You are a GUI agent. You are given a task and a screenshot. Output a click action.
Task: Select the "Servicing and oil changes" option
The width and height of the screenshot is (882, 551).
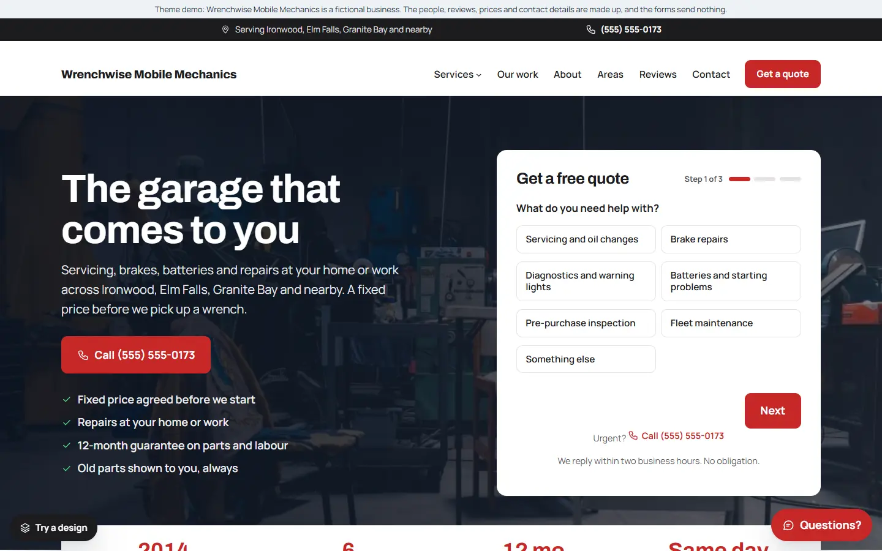pyautogui.click(x=586, y=239)
